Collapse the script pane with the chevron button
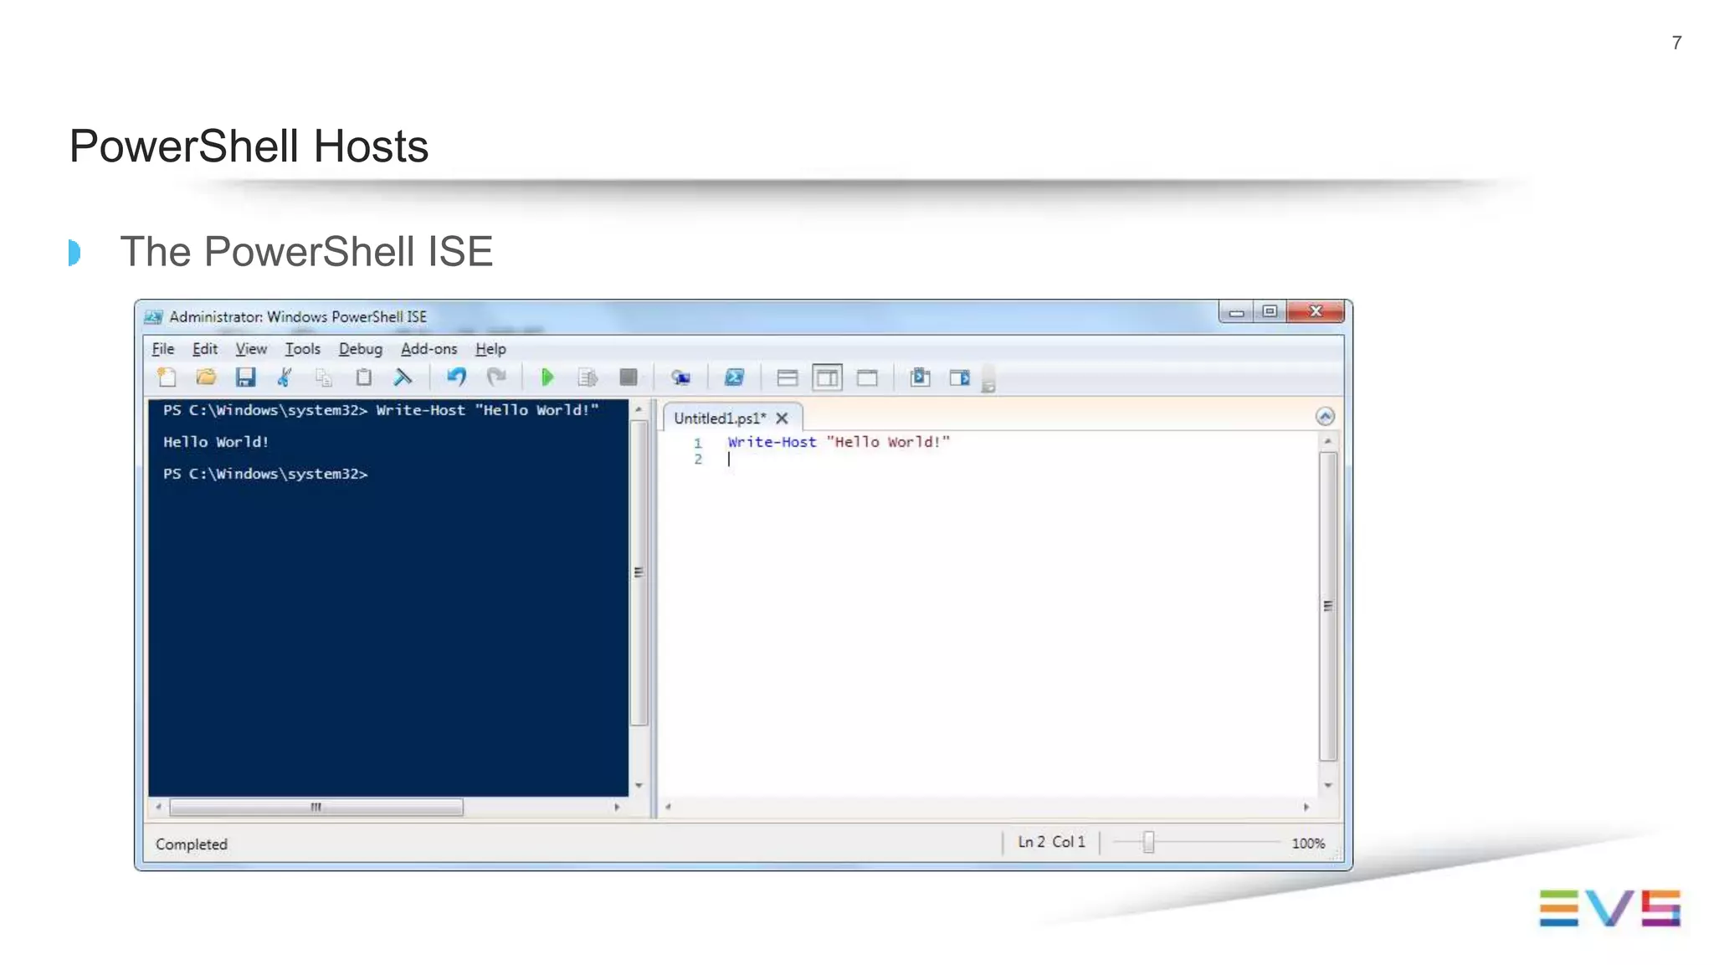The width and height of the screenshot is (1714, 965). click(x=1325, y=417)
